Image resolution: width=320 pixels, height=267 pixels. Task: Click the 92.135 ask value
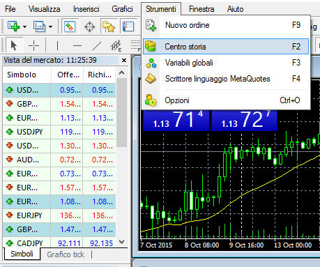point(101,243)
